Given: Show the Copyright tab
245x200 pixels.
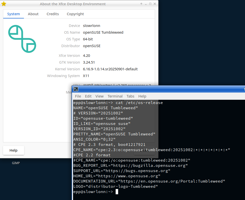Looking at the screenshot, I should 75,14.
